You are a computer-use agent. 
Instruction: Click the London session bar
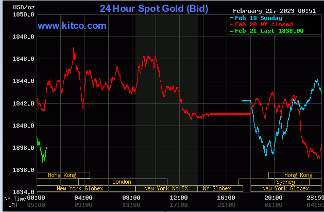click(x=123, y=182)
